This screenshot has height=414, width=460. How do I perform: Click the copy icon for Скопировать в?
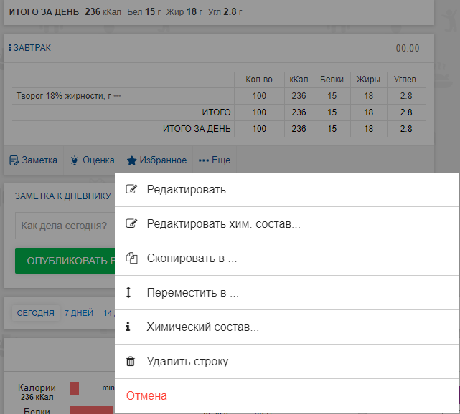click(131, 259)
